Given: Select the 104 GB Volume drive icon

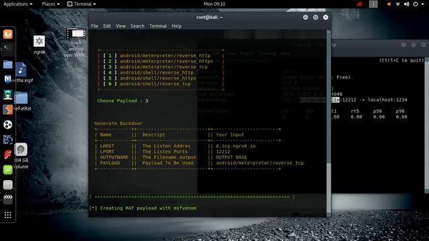Looking at the screenshot, I should point(21,156).
